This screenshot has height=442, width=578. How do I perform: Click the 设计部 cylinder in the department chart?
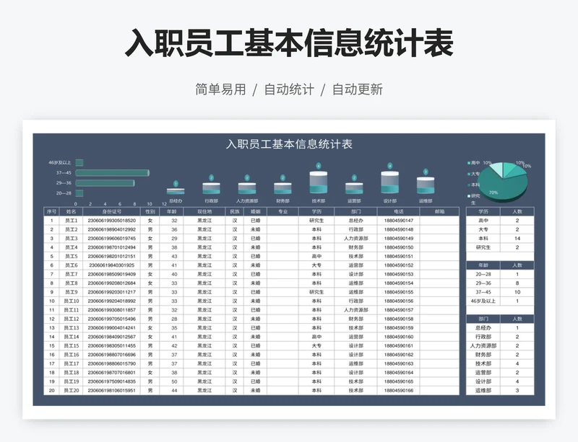tap(390, 182)
